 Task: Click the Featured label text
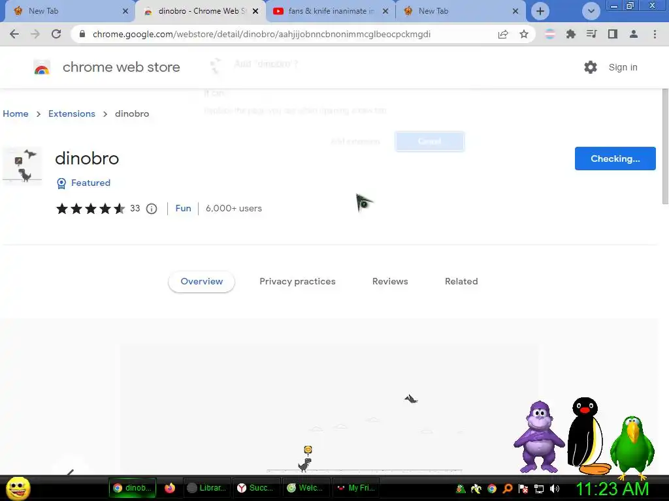[x=90, y=183]
